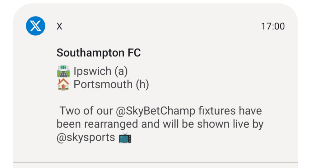This screenshot has width=311, height=168.
Task: Open the Southampton FC notification title
Action: click(x=99, y=53)
